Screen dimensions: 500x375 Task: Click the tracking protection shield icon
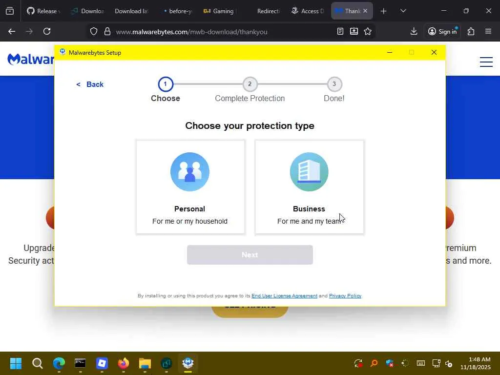point(93,32)
